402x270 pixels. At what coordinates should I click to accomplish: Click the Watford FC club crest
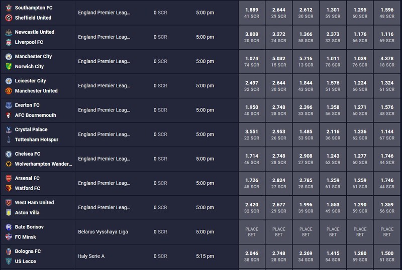(9, 188)
